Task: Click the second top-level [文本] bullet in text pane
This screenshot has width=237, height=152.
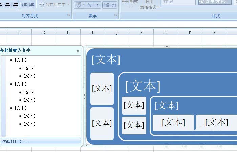Action: (x=21, y=84)
